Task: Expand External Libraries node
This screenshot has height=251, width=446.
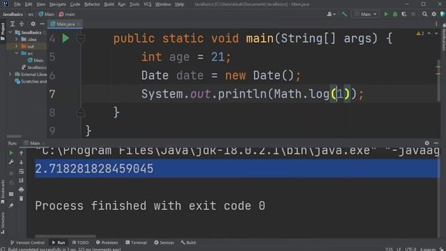Action: (x=10, y=75)
